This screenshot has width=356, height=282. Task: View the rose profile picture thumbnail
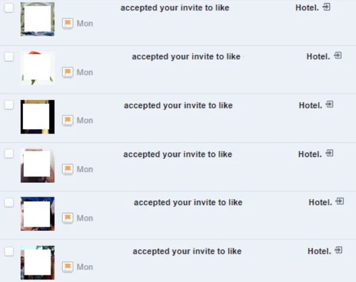[37, 68]
